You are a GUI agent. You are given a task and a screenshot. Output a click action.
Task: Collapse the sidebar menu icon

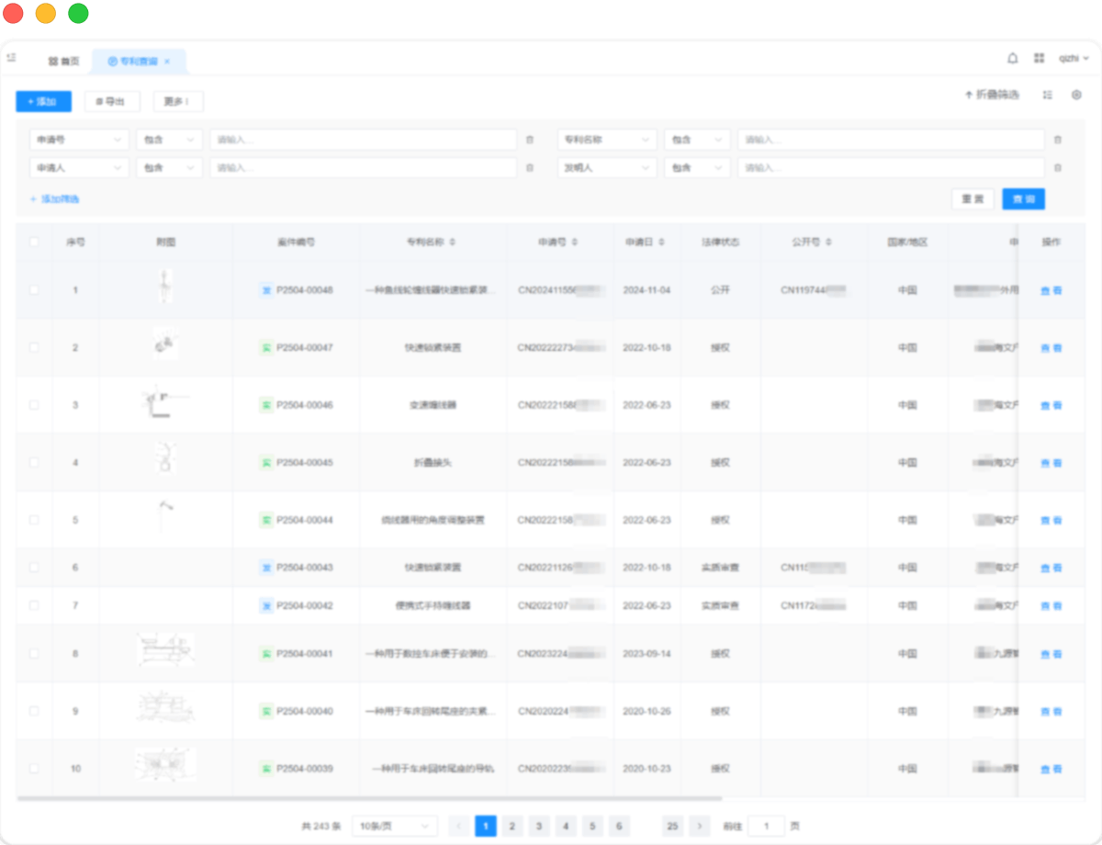(11, 58)
